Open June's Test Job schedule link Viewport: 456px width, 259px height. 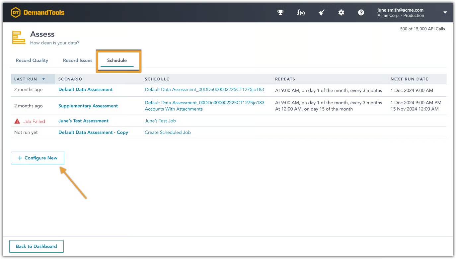click(160, 121)
